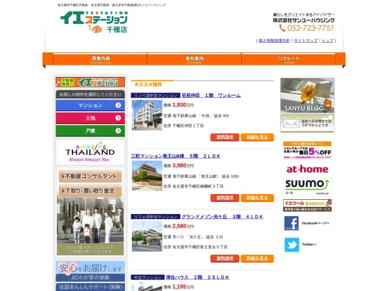Open the 下取り・買い取り査定 button

(91, 191)
